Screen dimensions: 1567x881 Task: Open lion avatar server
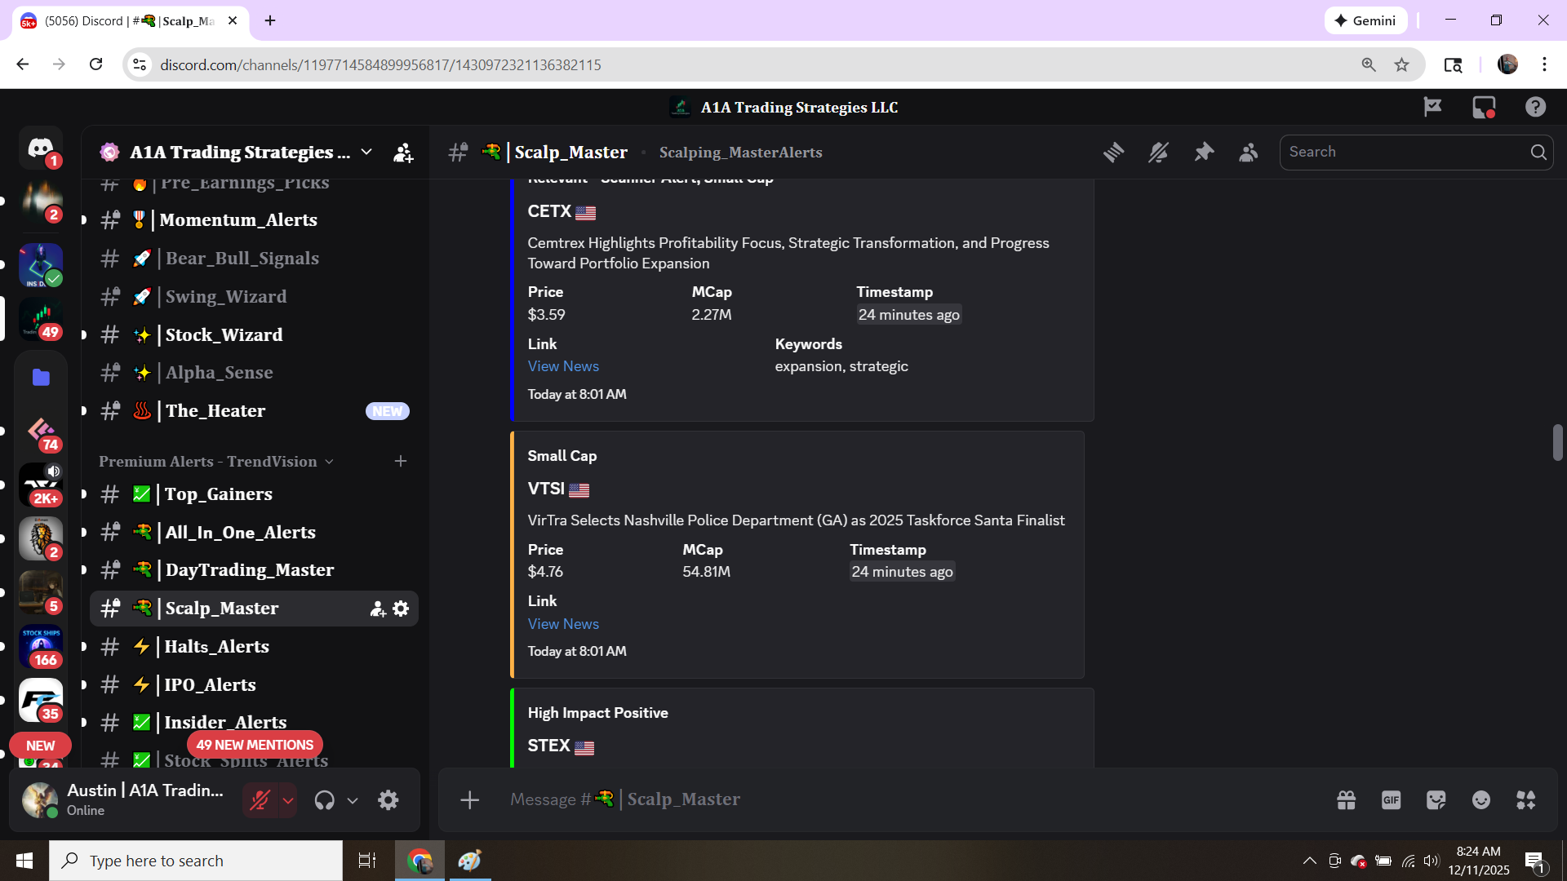point(41,538)
